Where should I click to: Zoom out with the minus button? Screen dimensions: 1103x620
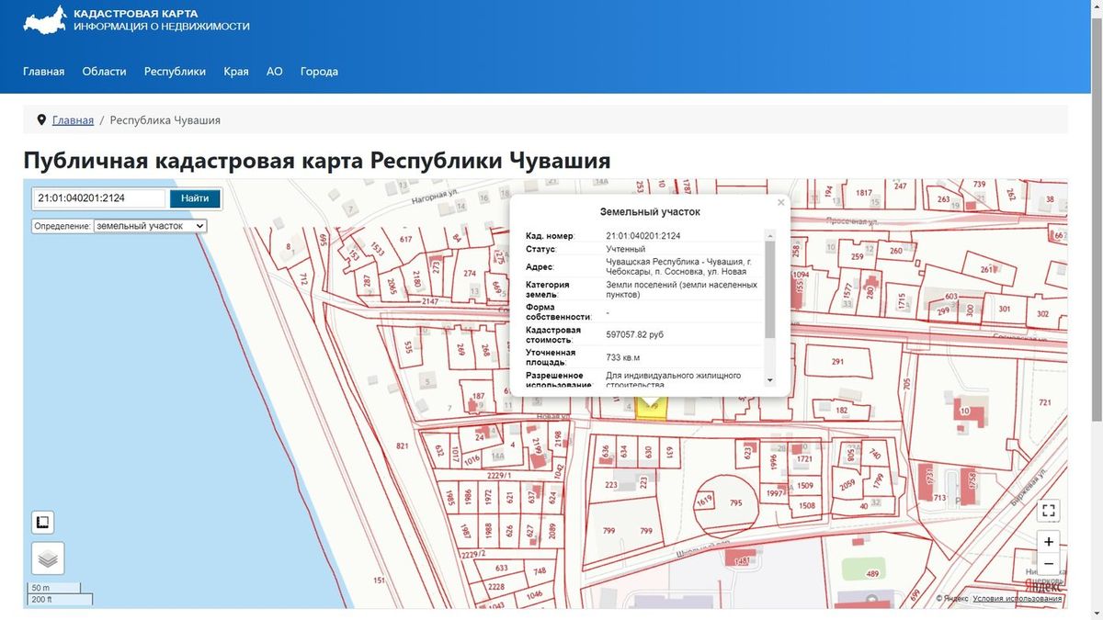coord(1049,564)
